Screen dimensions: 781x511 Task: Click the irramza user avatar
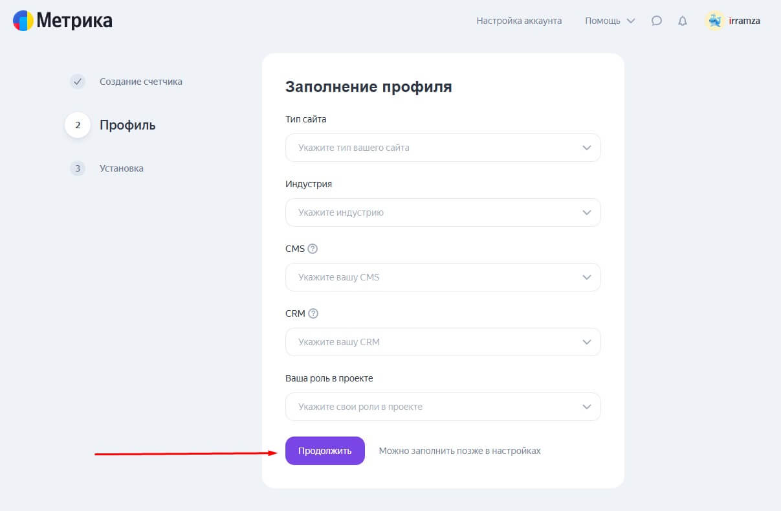click(714, 21)
